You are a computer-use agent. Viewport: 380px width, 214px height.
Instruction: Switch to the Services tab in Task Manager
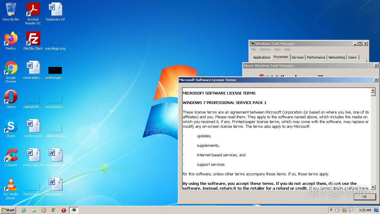297,57
